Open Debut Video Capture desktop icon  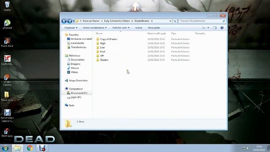[x=7, y=116]
